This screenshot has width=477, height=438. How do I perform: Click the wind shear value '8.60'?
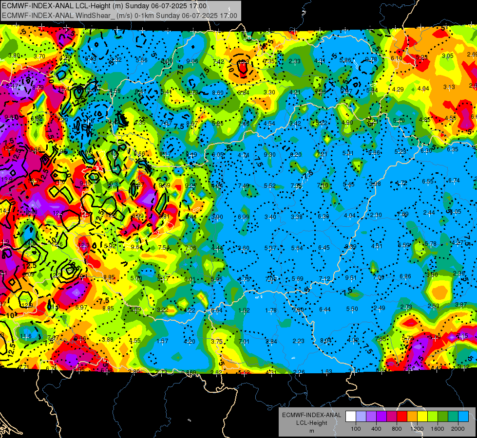coord(218,92)
